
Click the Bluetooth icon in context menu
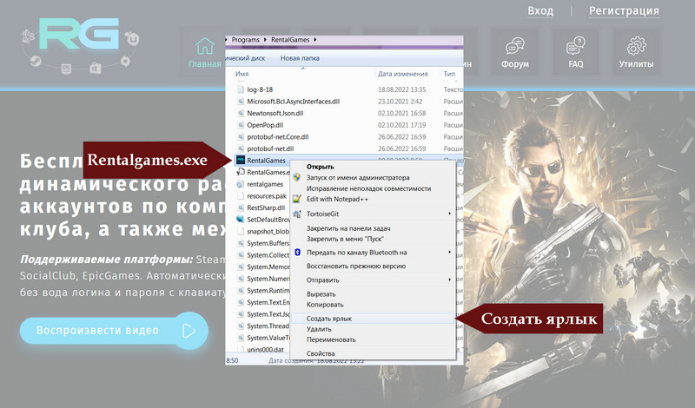(x=297, y=252)
